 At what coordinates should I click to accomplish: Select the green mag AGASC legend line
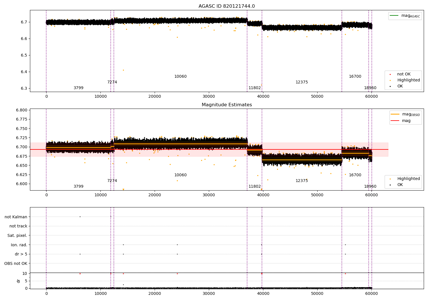click(394, 16)
